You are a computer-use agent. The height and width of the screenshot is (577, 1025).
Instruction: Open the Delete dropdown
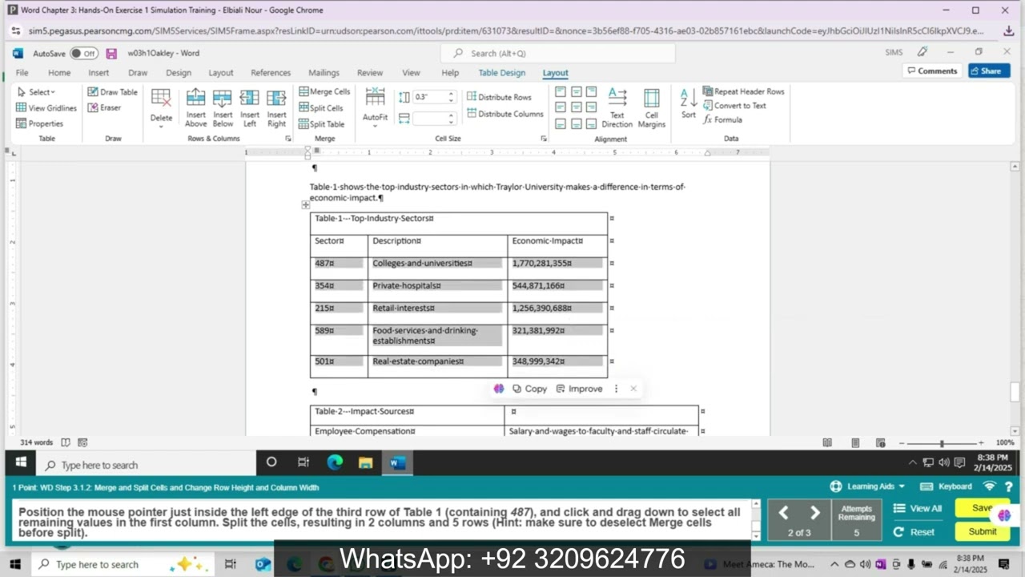pos(161,108)
